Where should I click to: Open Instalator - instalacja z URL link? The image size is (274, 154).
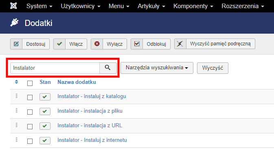[x=90, y=126]
